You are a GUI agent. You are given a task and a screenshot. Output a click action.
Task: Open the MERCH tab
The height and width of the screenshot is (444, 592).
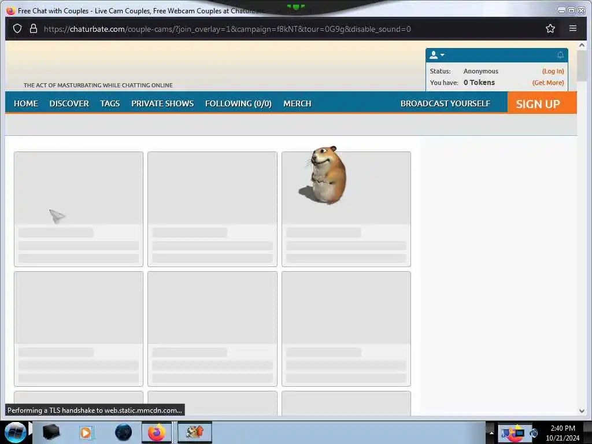click(297, 103)
